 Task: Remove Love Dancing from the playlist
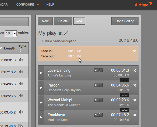click(x=135, y=70)
